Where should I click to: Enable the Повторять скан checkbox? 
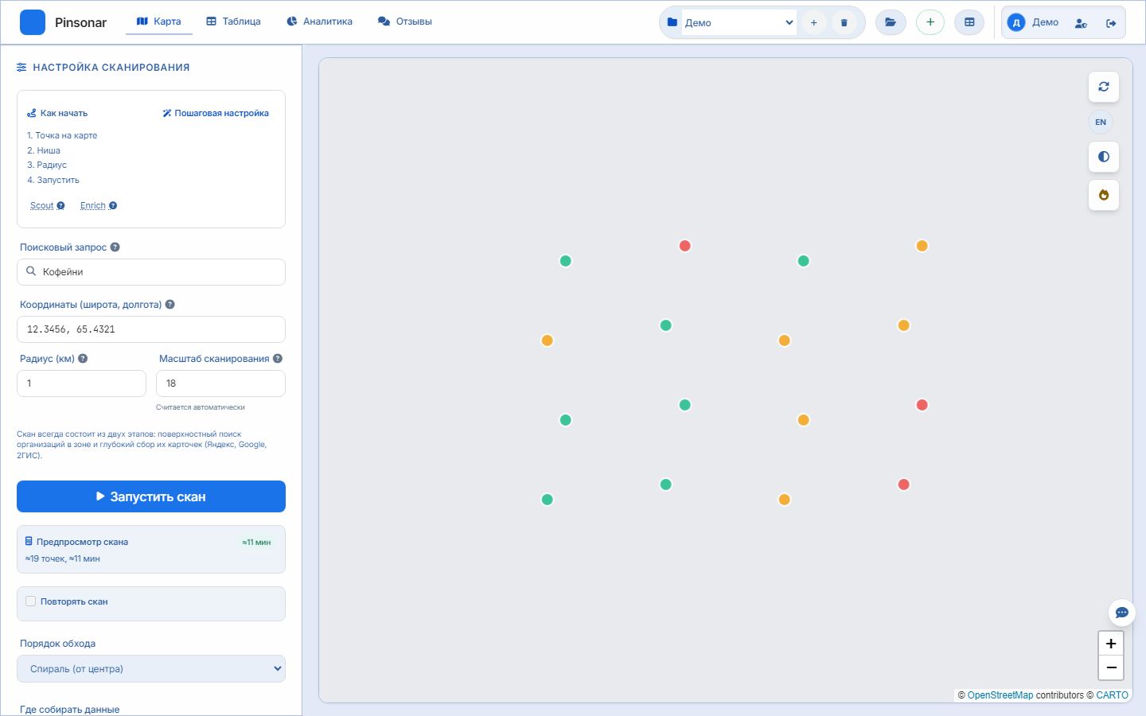[x=31, y=601]
